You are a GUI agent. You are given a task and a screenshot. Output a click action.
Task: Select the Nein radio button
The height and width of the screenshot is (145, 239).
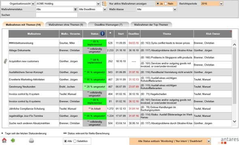[166, 4]
